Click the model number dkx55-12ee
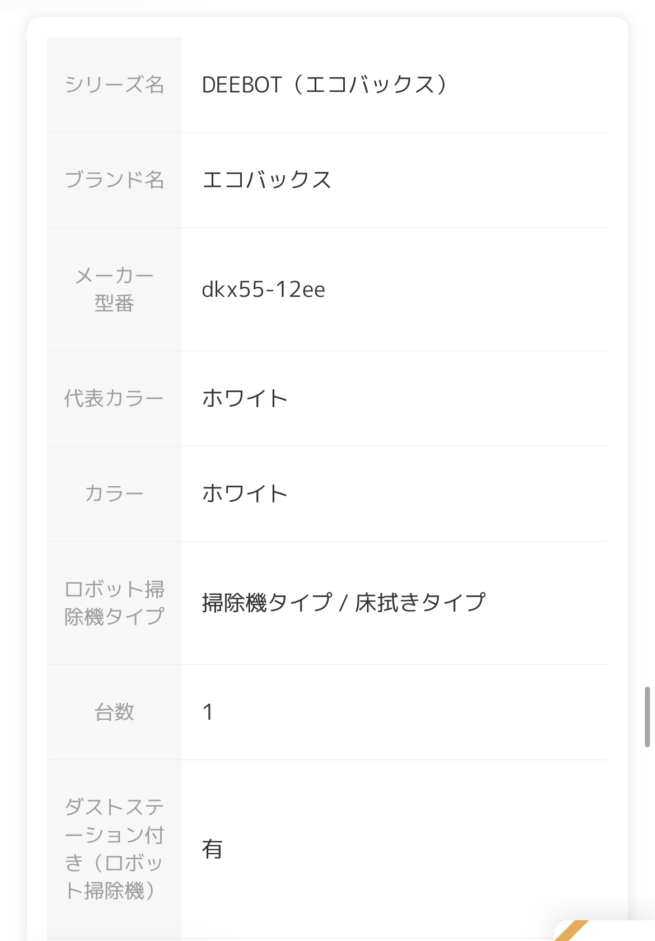This screenshot has height=941, width=655. [x=263, y=290]
